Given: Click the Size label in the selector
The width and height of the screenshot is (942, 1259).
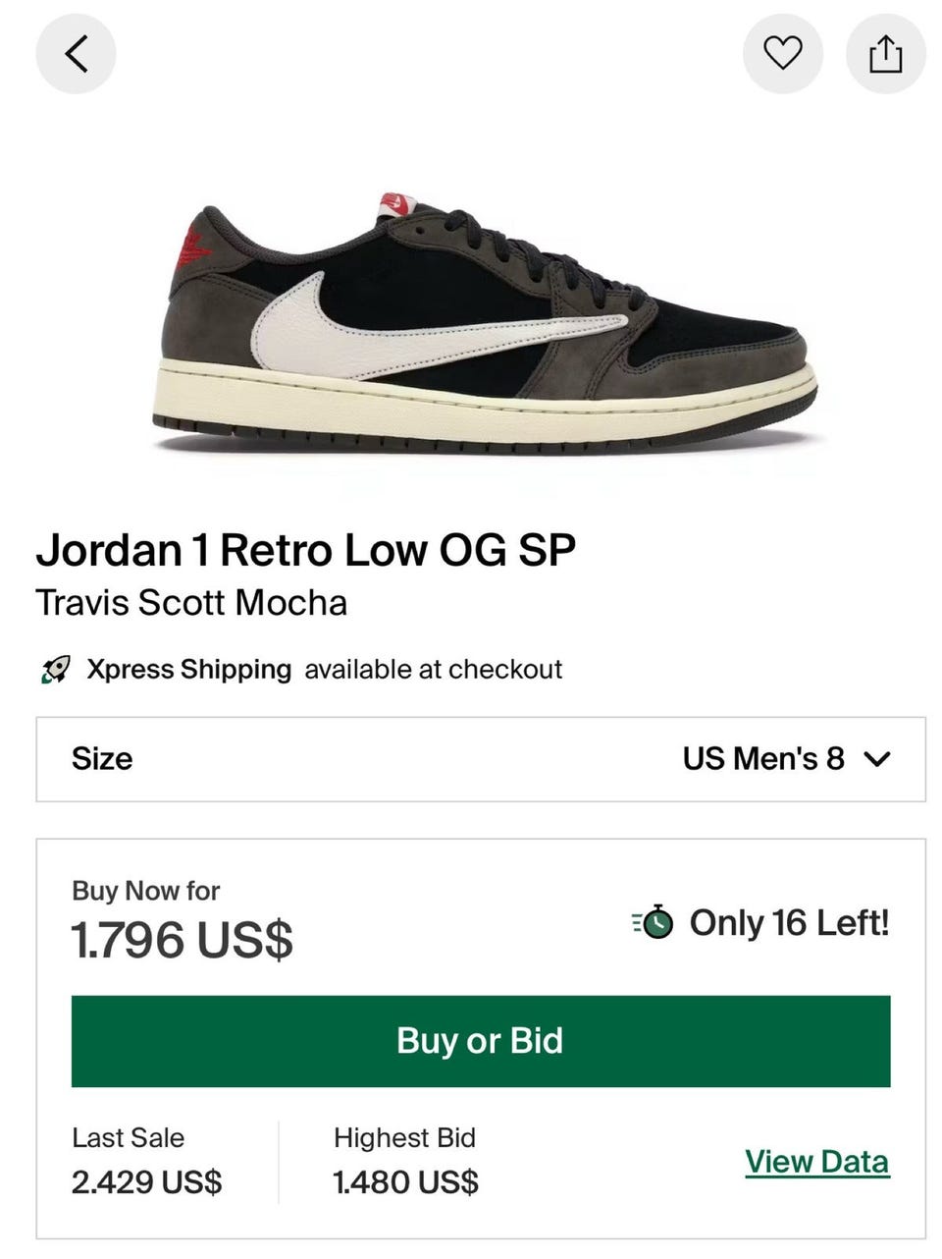Looking at the screenshot, I should pos(102,758).
